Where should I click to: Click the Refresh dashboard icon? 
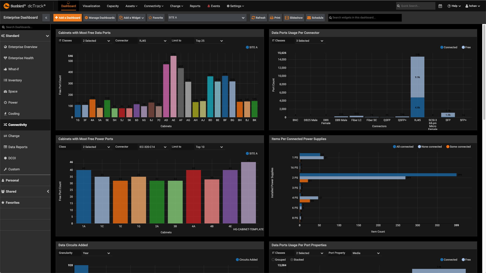[x=259, y=18]
